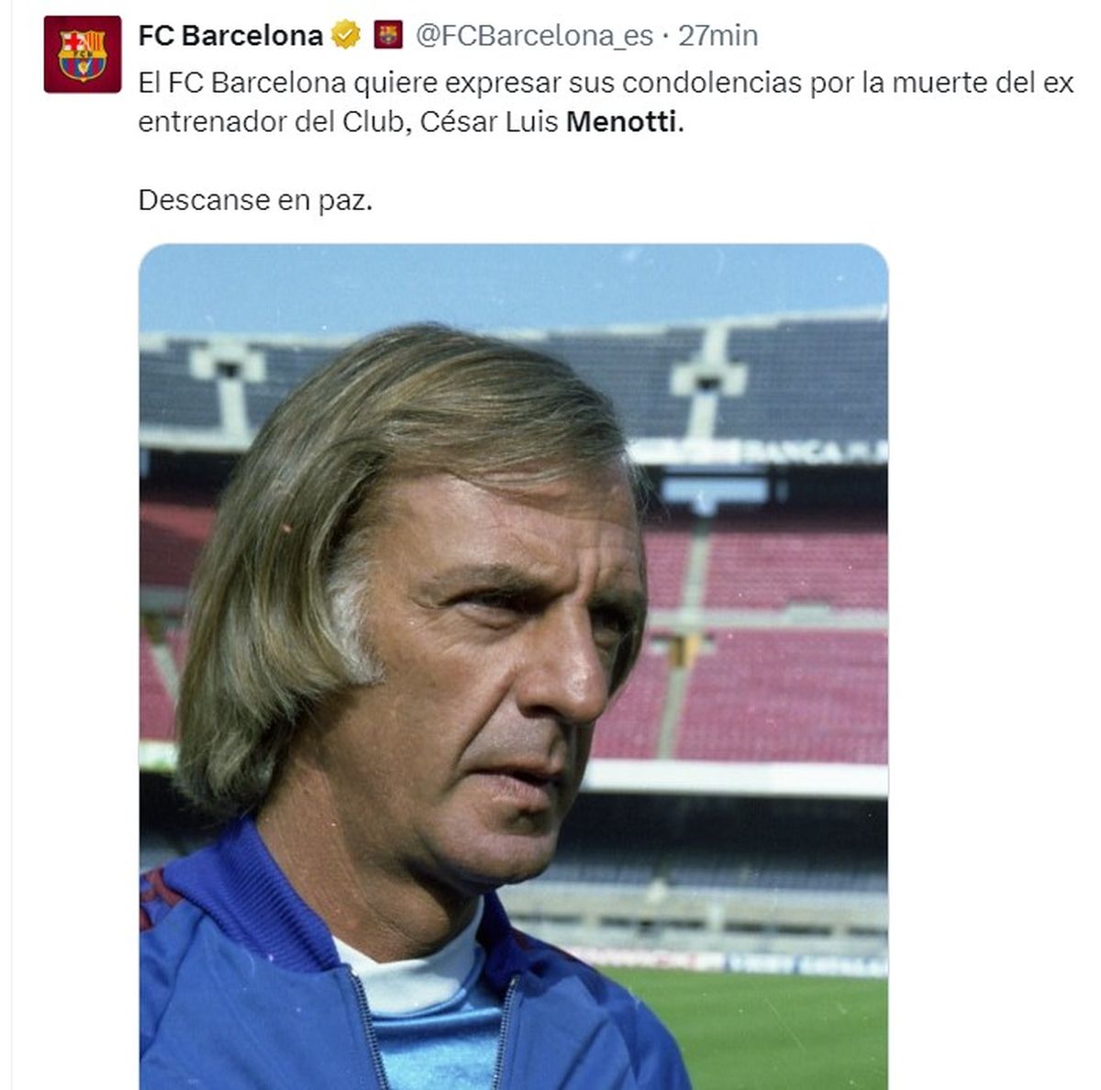The height and width of the screenshot is (1090, 1101).
Task: Open the FC Barcelona profile avatar
Action: [x=83, y=54]
